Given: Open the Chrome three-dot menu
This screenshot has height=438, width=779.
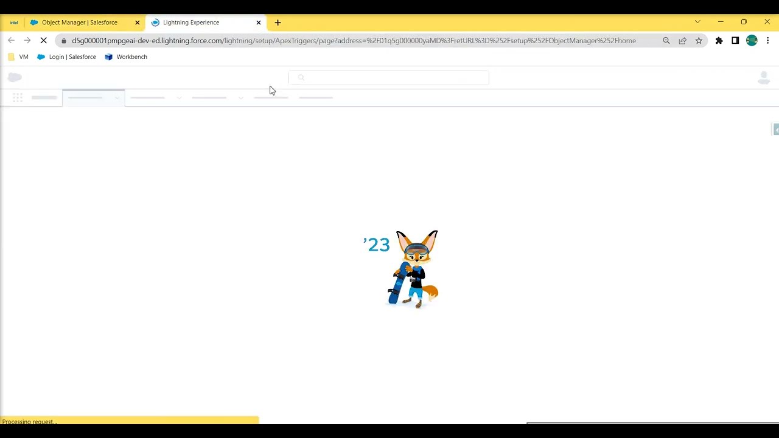Looking at the screenshot, I should [x=768, y=41].
